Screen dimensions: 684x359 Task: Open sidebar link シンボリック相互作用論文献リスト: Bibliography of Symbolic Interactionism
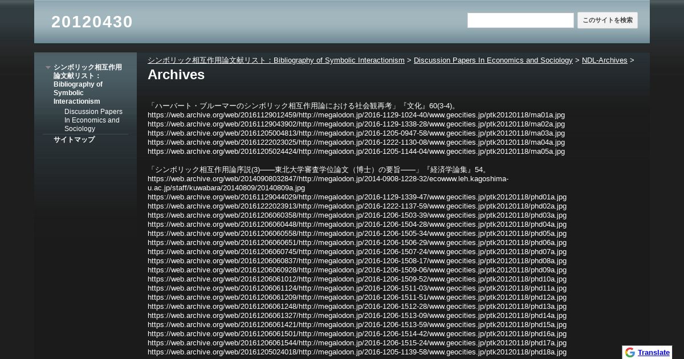coord(88,84)
